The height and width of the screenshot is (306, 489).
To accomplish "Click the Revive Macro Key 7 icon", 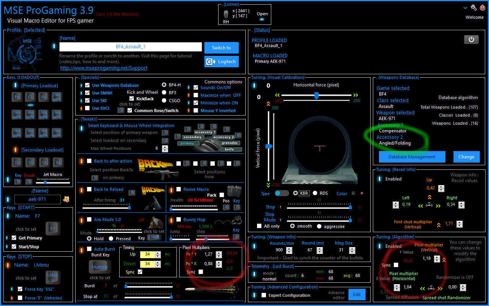I will click(x=237, y=207).
